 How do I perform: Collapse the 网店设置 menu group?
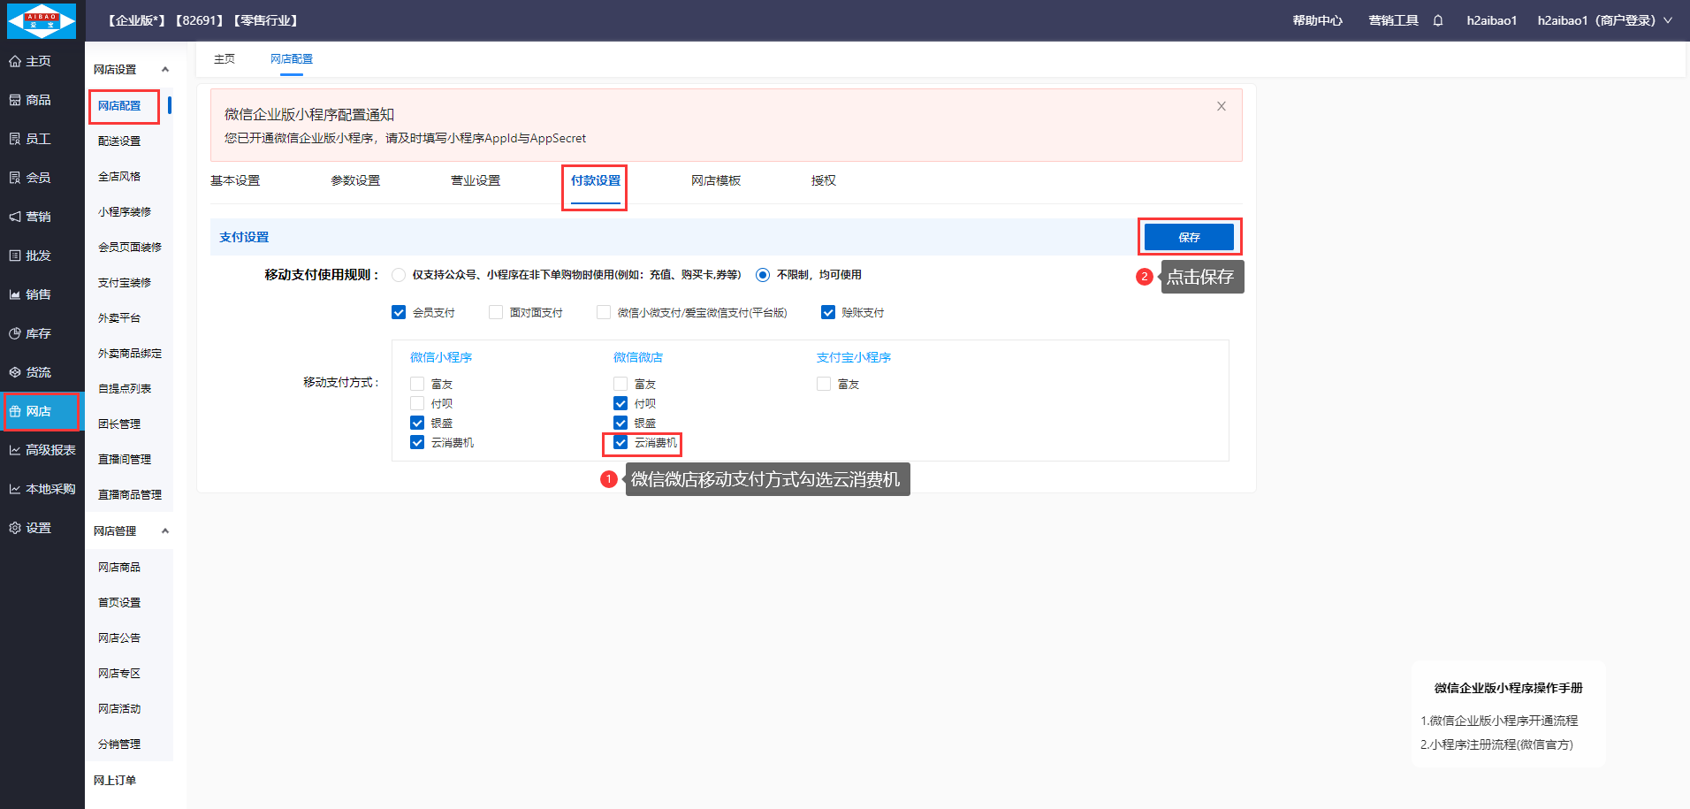(x=164, y=69)
